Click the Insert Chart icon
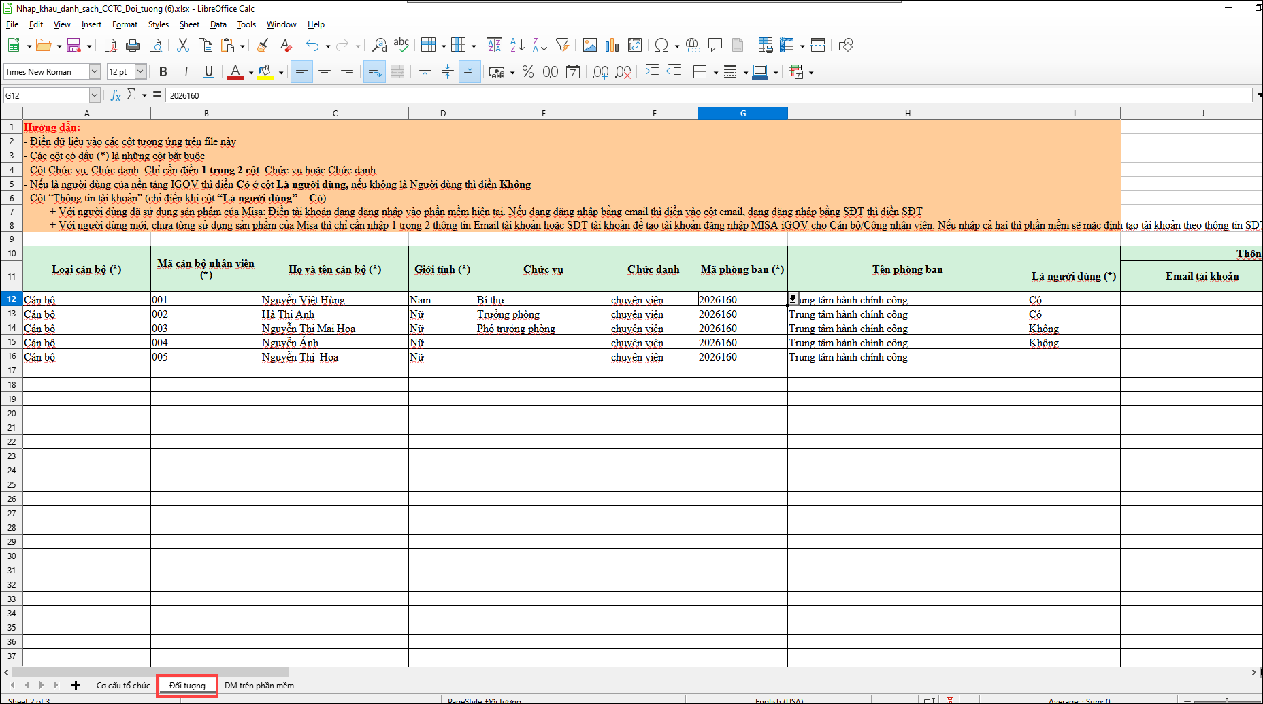The height and width of the screenshot is (704, 1263). click(612, 46)
